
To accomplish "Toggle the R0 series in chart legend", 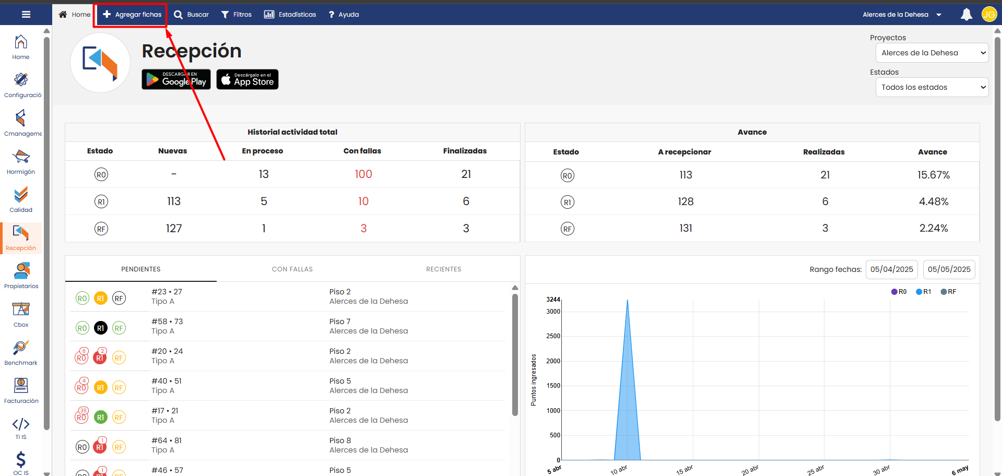I will pyautogui.click(x=899, y=292).
